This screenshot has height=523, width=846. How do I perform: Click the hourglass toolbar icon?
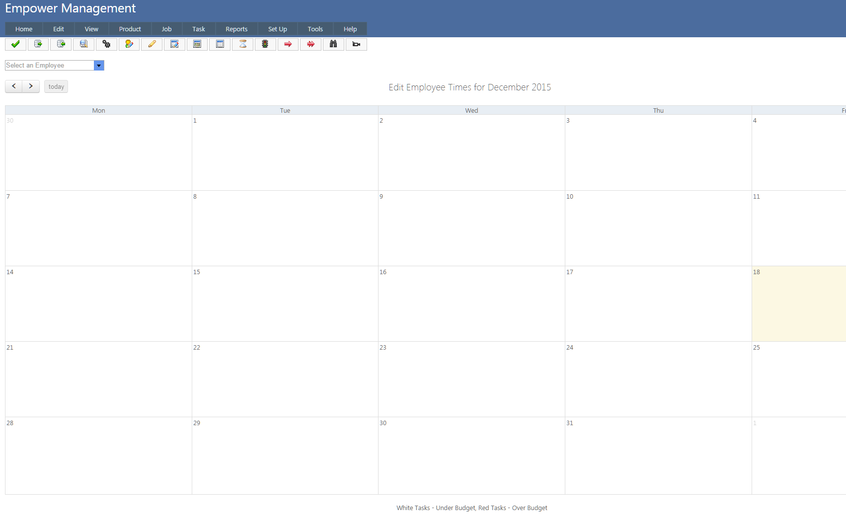pyautogui.click(x=242, y=44)
